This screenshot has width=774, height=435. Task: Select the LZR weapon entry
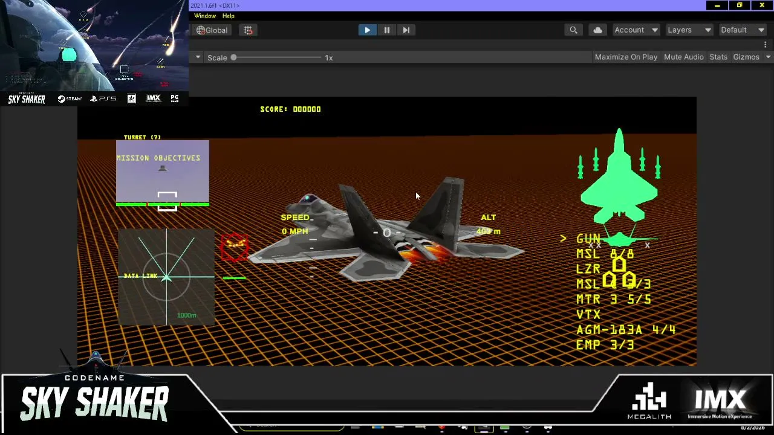pos(588,269)
